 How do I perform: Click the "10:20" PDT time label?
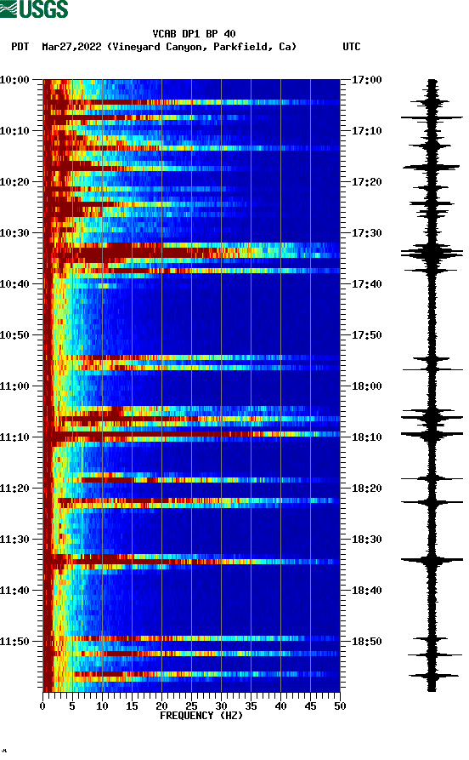(14, 182)
